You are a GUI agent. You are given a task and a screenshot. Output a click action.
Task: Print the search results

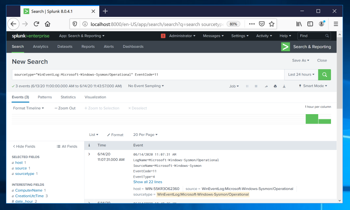[x=275, y=86]
